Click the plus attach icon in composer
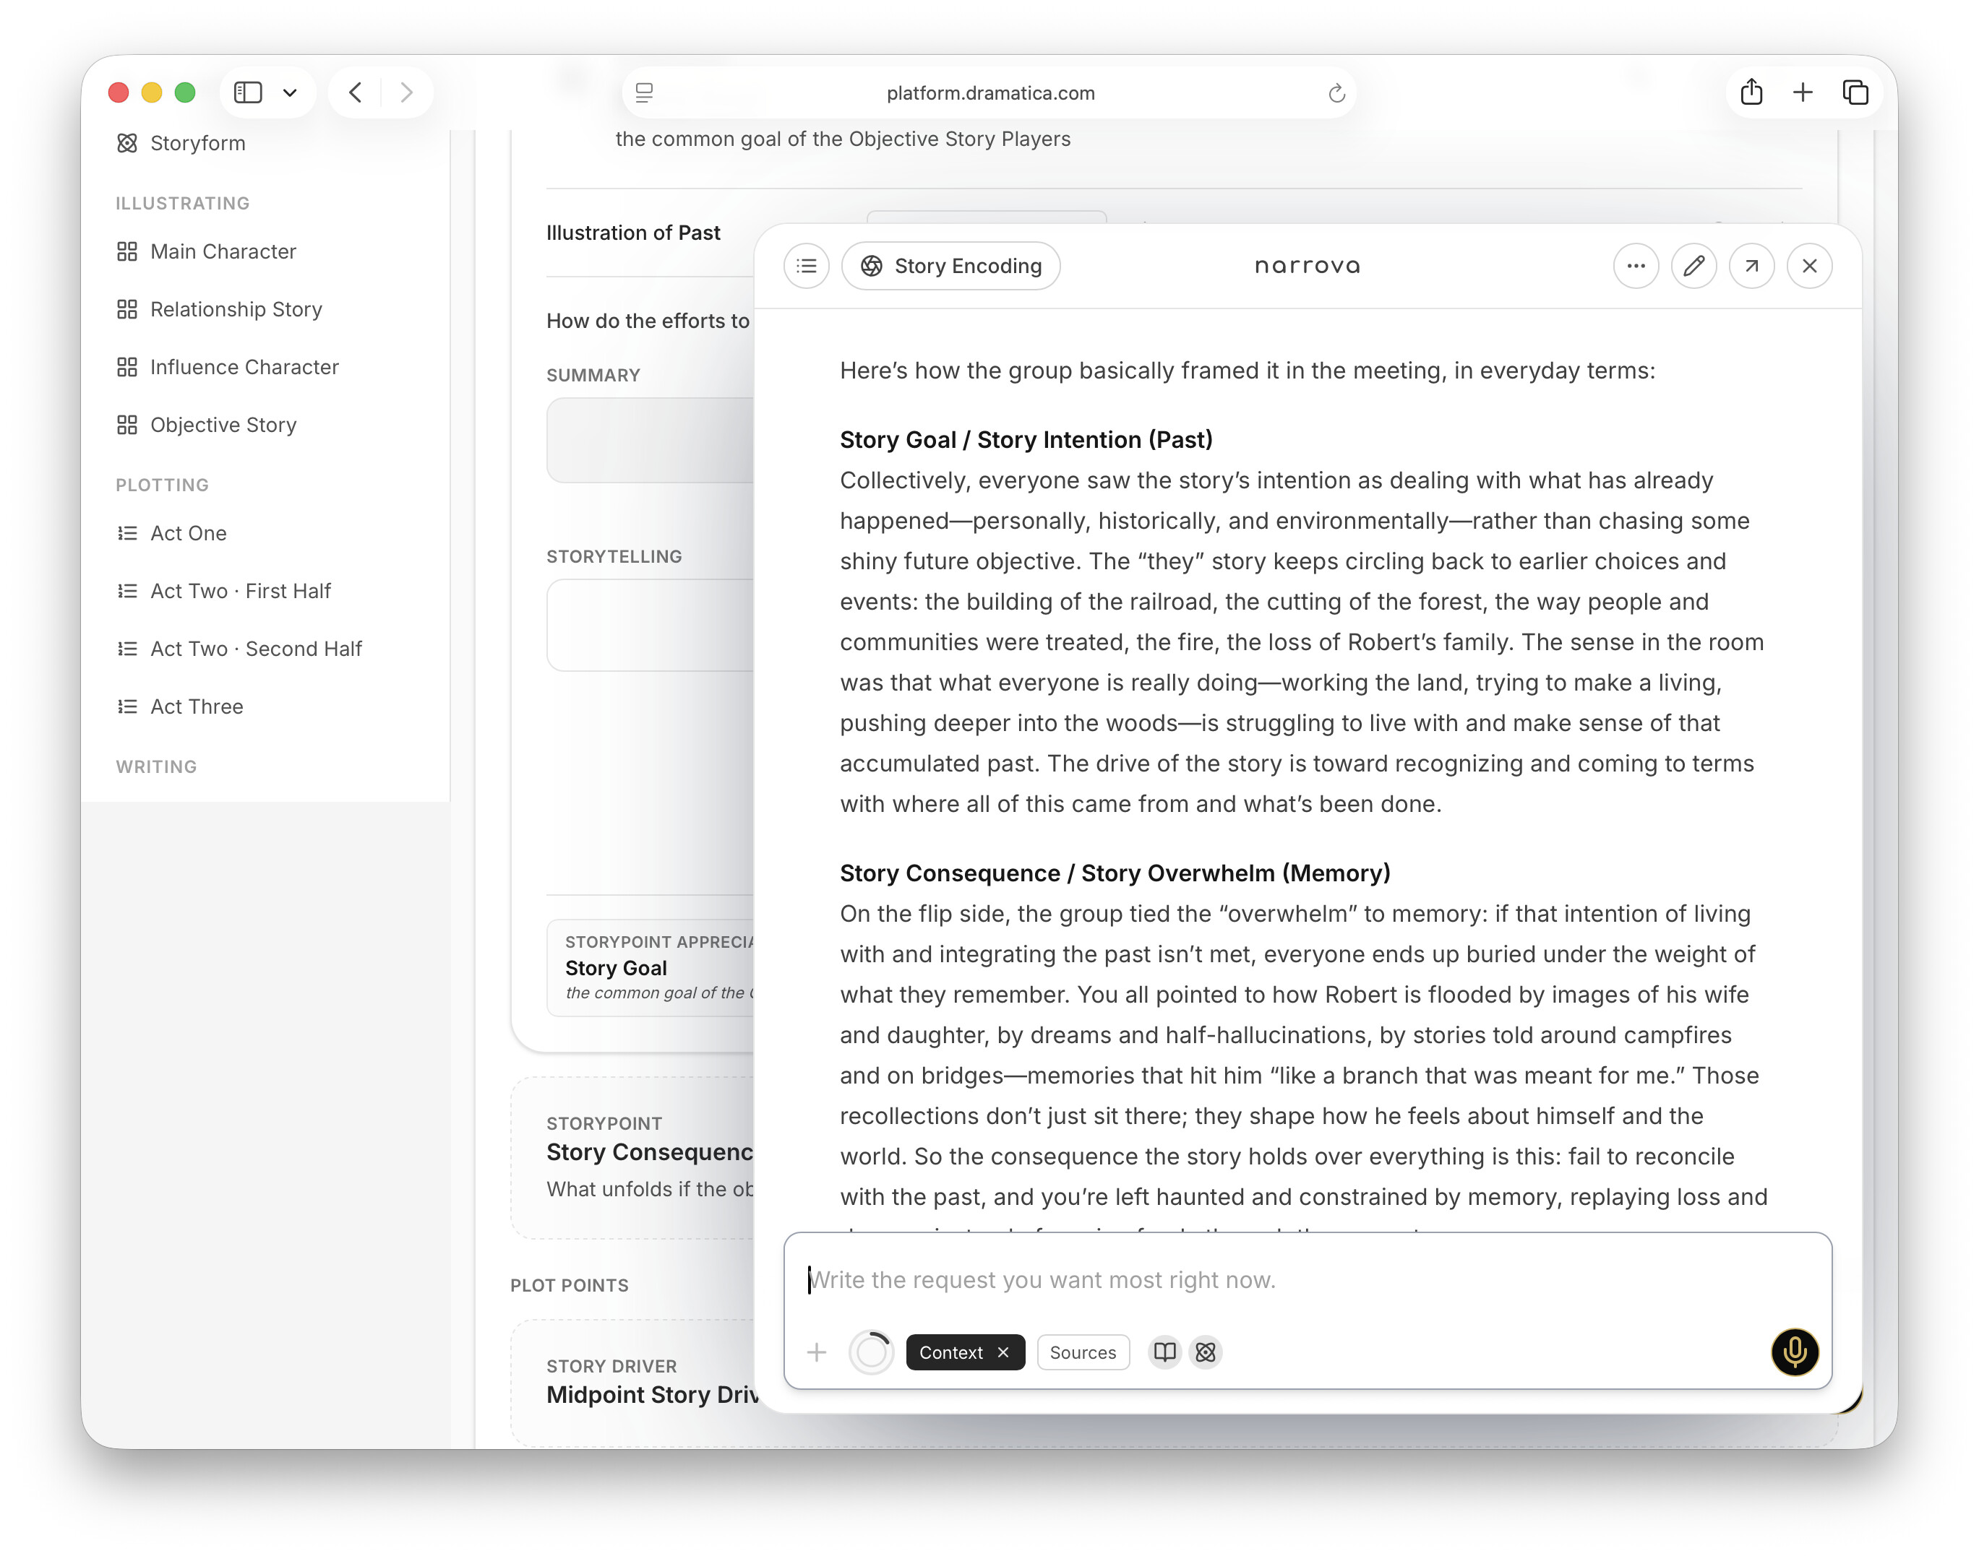 816,1352
